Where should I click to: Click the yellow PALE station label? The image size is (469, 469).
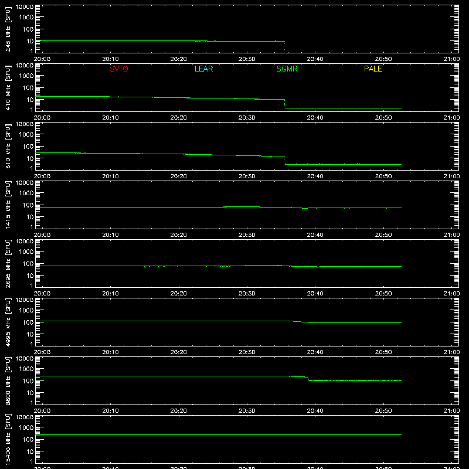point(373,69)
